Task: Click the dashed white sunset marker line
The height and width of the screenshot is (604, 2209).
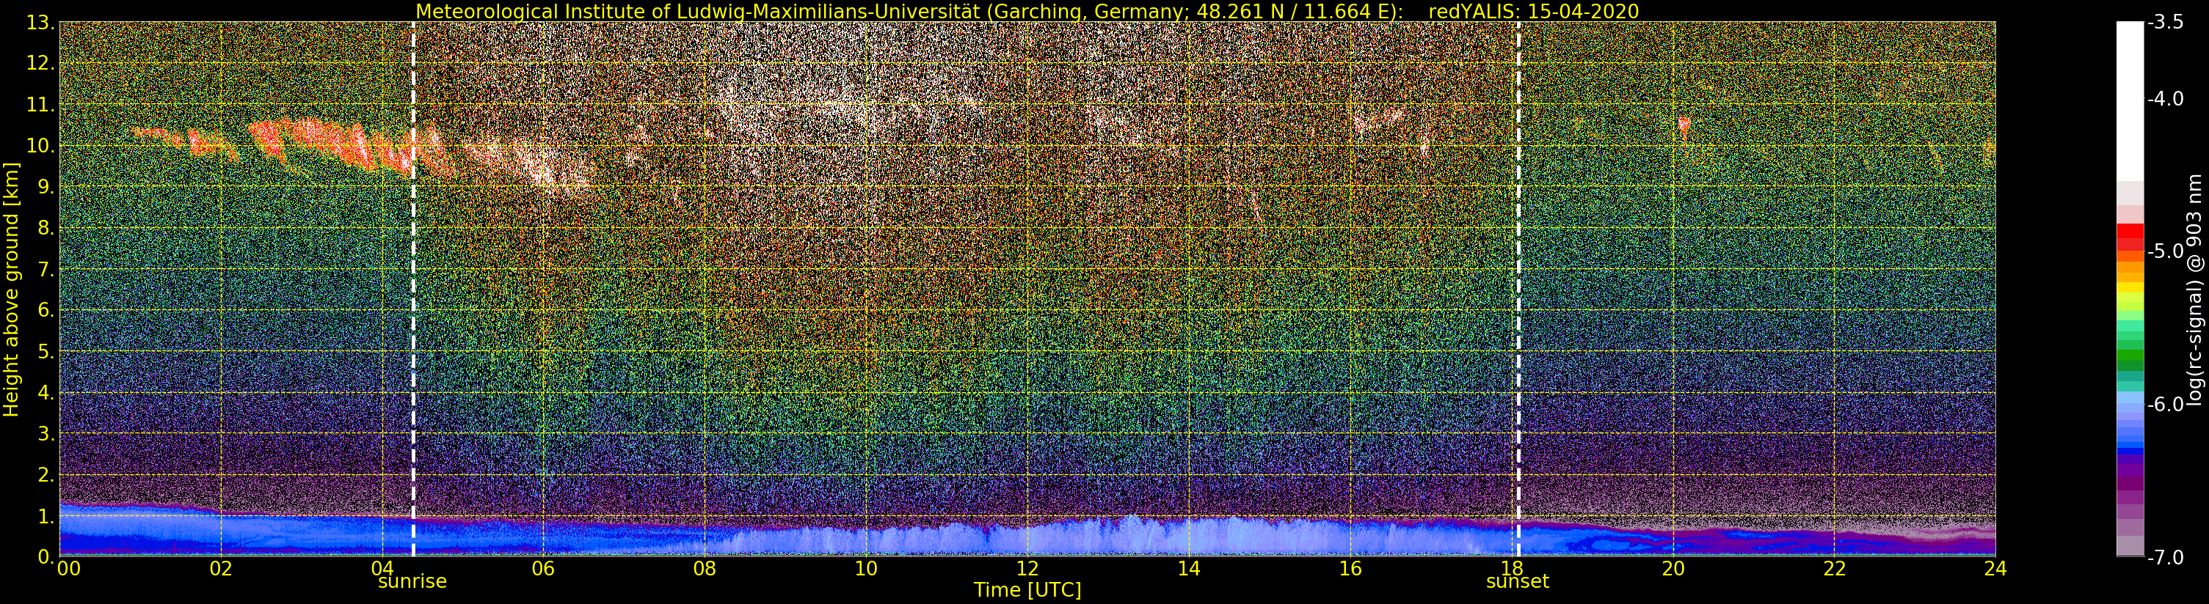Action: [x=1518, y=290]
